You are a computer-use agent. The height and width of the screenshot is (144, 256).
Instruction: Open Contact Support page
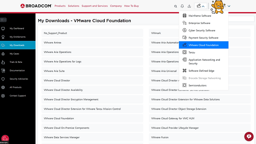pos(18,96)
